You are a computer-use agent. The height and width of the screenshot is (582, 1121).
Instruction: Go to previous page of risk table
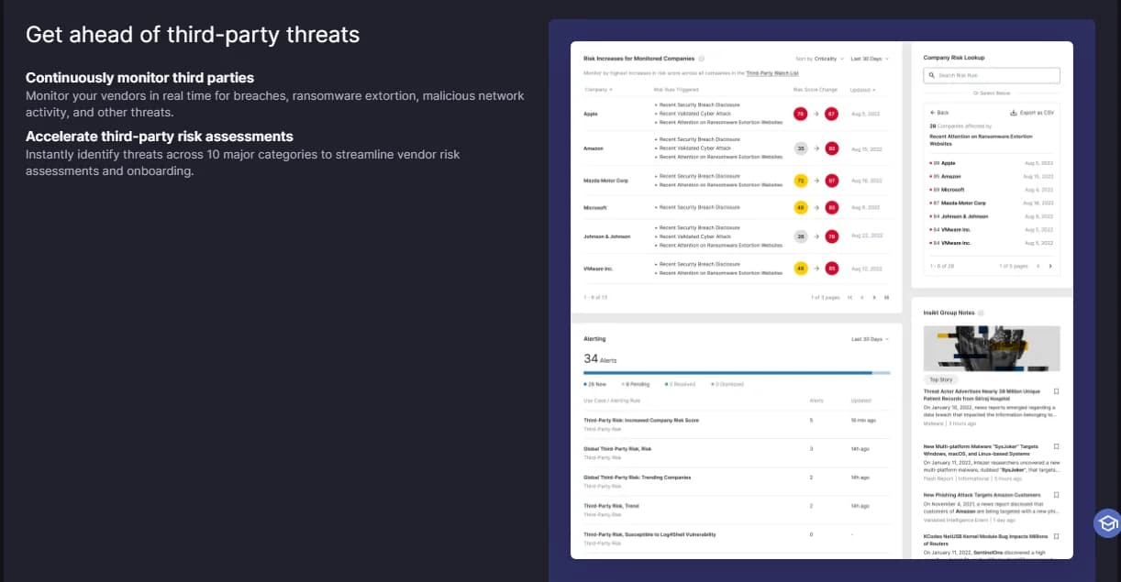(862, 298)
